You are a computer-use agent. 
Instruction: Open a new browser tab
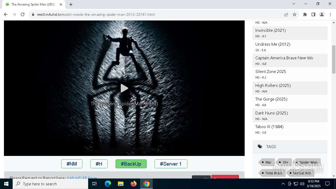click(x=71, y=4)
